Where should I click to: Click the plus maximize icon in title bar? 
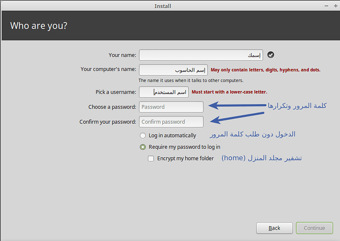click(336, 6)
